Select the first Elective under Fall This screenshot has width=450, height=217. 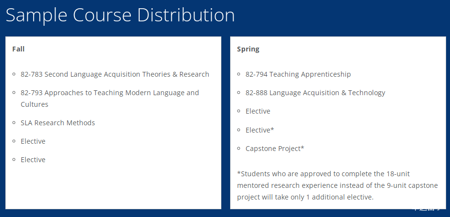click(33, 141)
